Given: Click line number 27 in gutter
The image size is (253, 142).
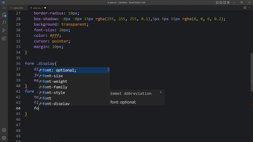Looking at the screenshot, I should pos(18,13).
